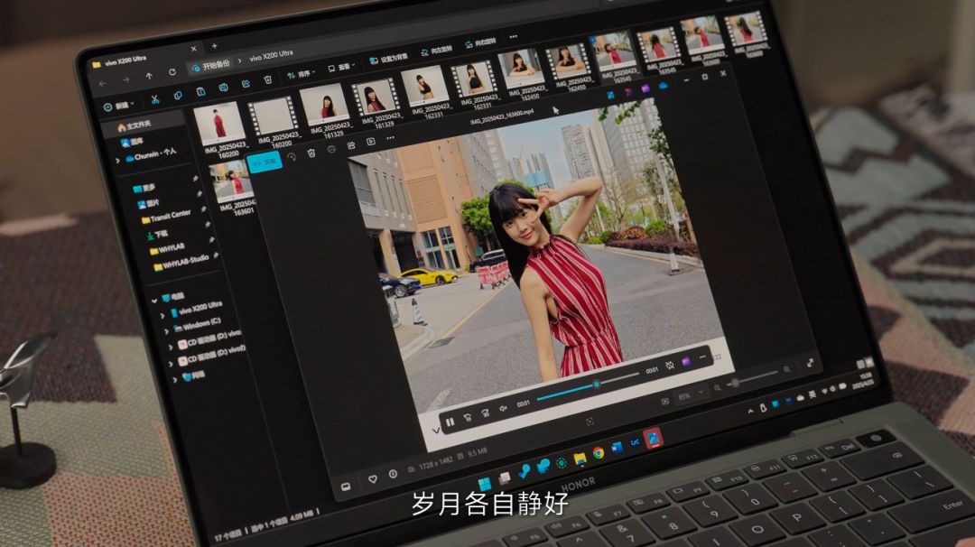Click the Paste icon in the Explorer toolbar
The width and height of the screenshot is (975, 547).
(200, 92)
